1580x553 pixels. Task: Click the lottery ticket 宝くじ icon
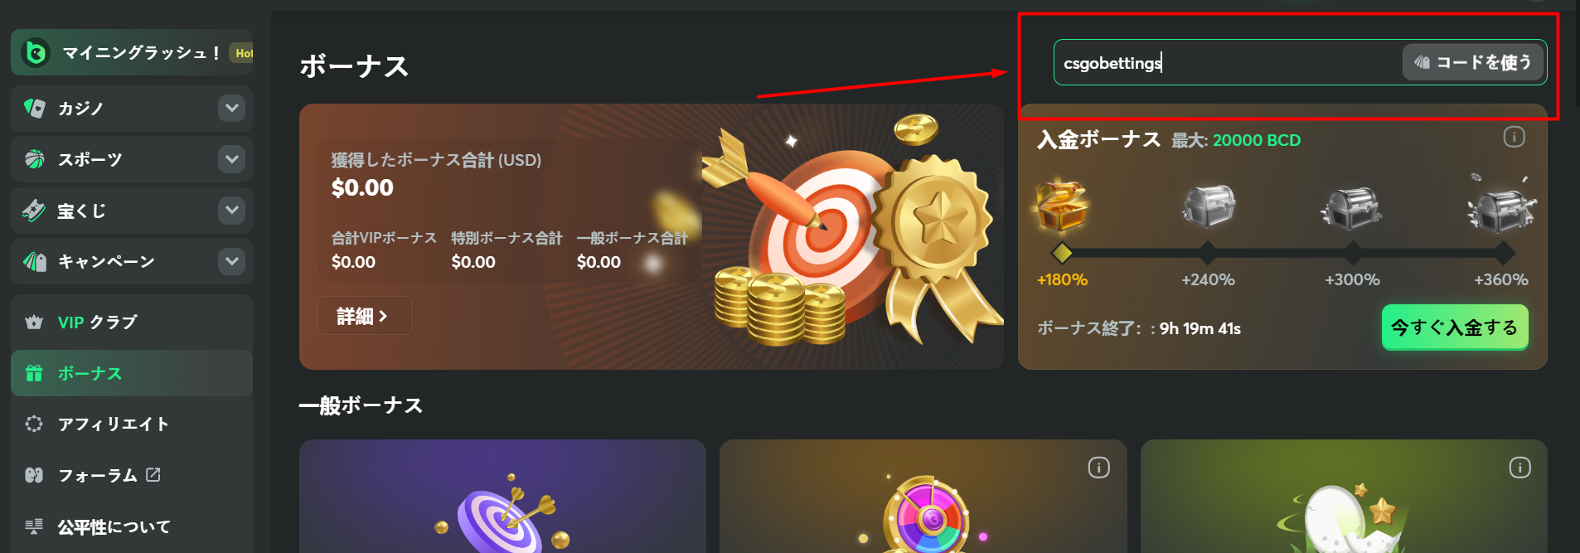pyautogui.click(x=34, y=211)
